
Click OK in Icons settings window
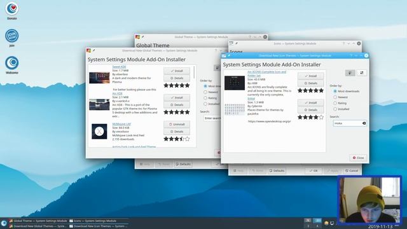[x=314, y=171]
